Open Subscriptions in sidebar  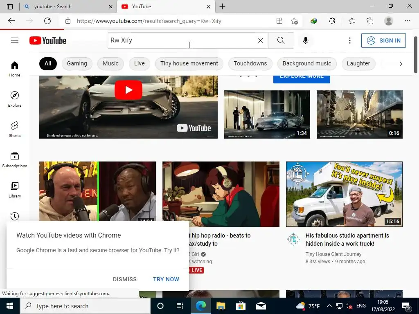[15, 159]
